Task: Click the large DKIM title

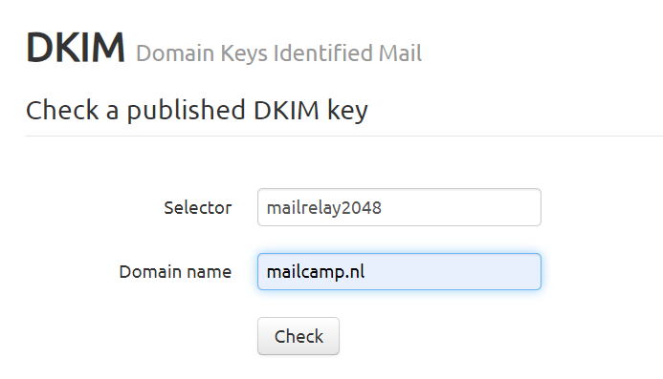Action: pyautogui.click(x=76, y=48)
